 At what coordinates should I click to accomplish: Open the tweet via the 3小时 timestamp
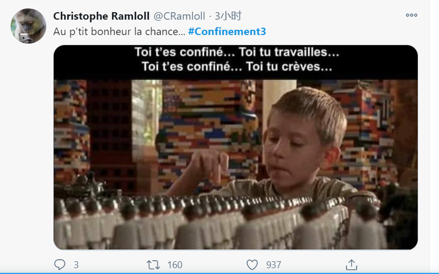click(x=228, y=16)
